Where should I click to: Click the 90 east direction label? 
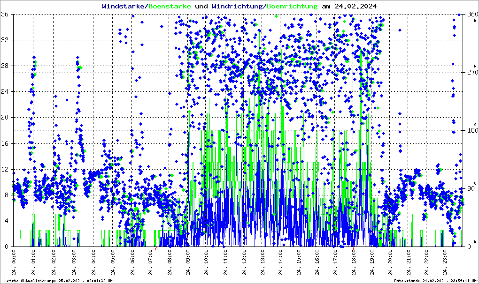pyautogui.click(x=470, y=189)
